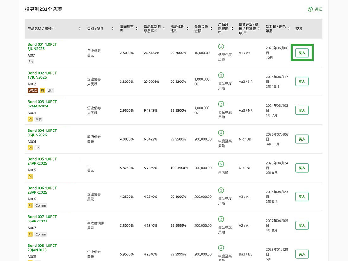Sort by 信贷评级 column arrows
The height and width of the screenshot is (261, 348).
[259, 29]
